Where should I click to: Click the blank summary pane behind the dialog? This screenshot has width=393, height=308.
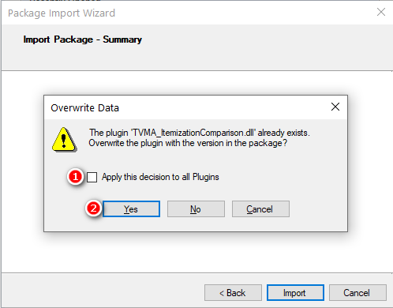coord(197,253)
